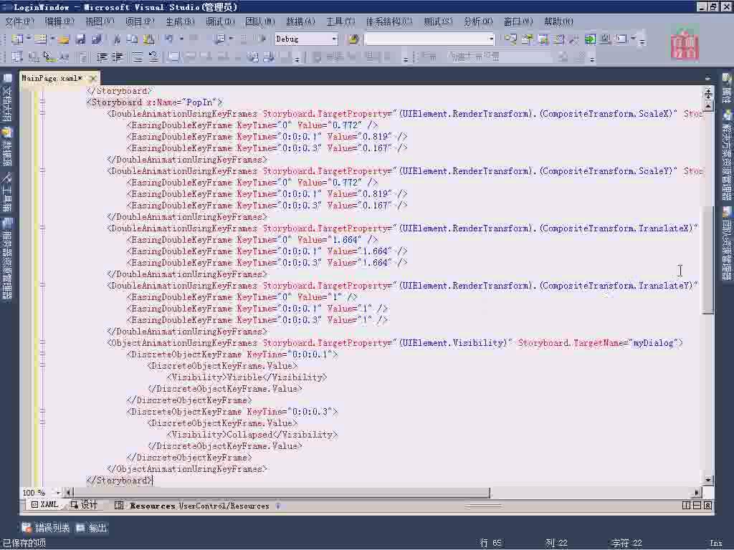Click the Start Page green icon
Screen dimensions: 734x550
(x=591, y=39)
